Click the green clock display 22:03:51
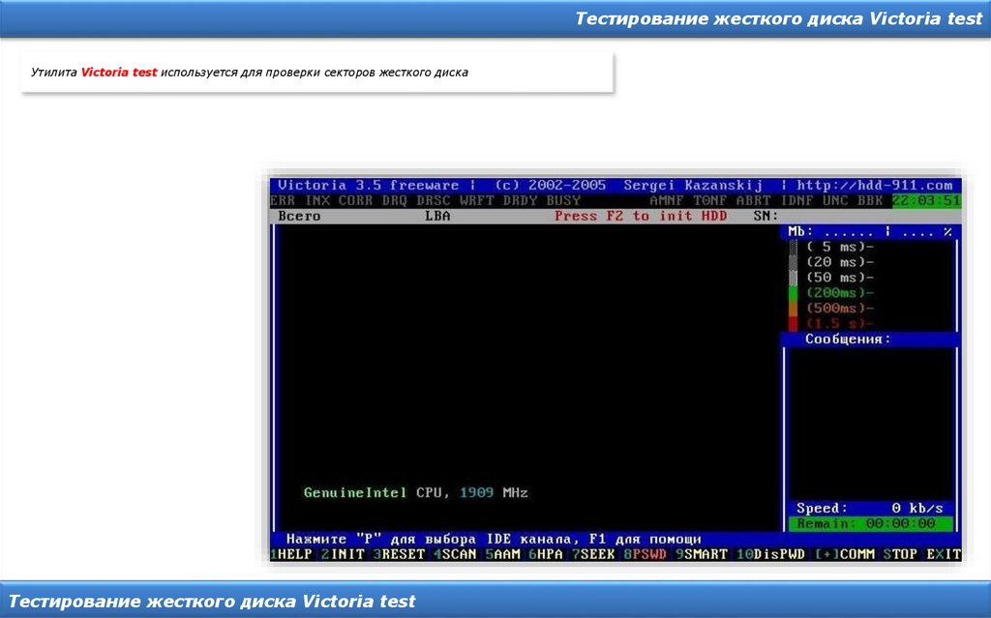Screen dimensions: 991x618 (926, 200)
